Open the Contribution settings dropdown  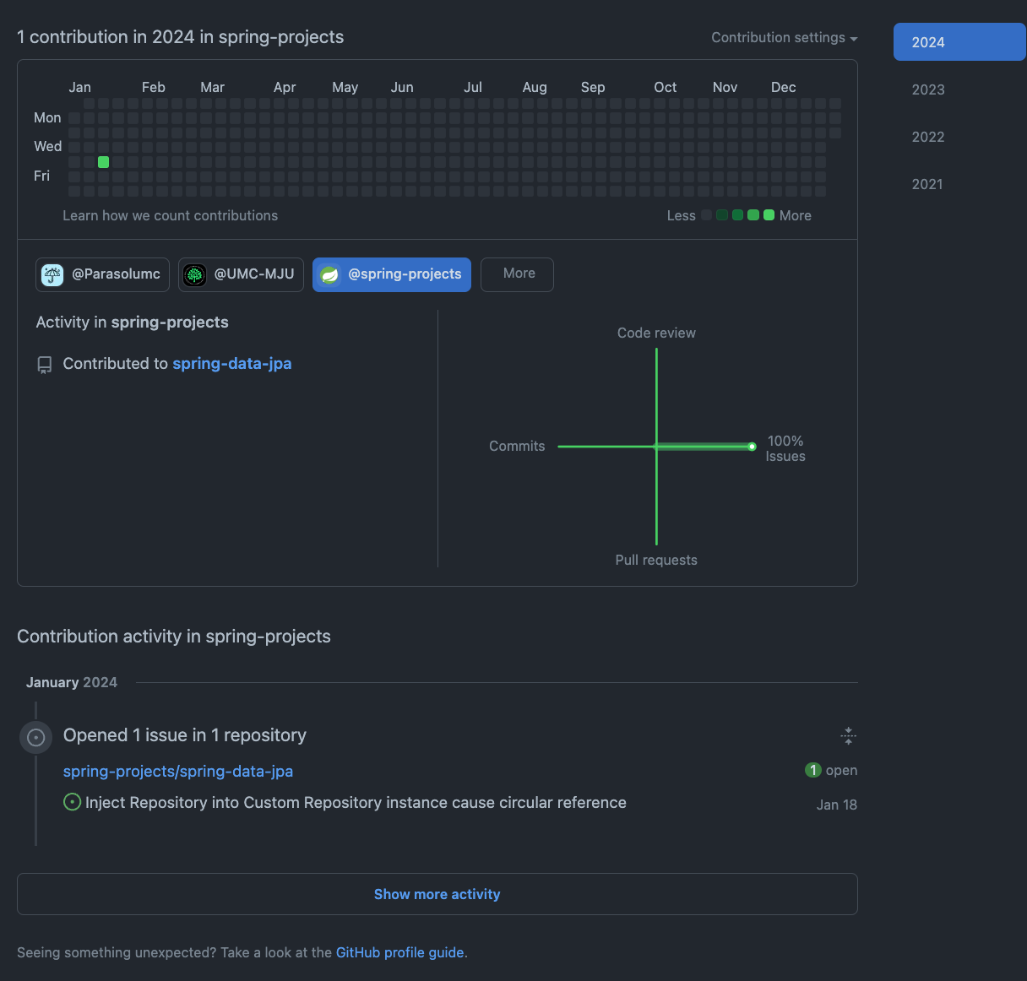[x=784, y=38]
